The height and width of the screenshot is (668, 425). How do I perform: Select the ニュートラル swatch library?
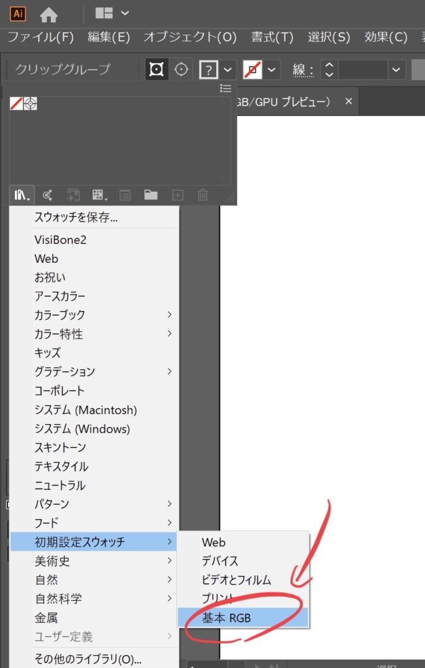(x=94, y=485)
